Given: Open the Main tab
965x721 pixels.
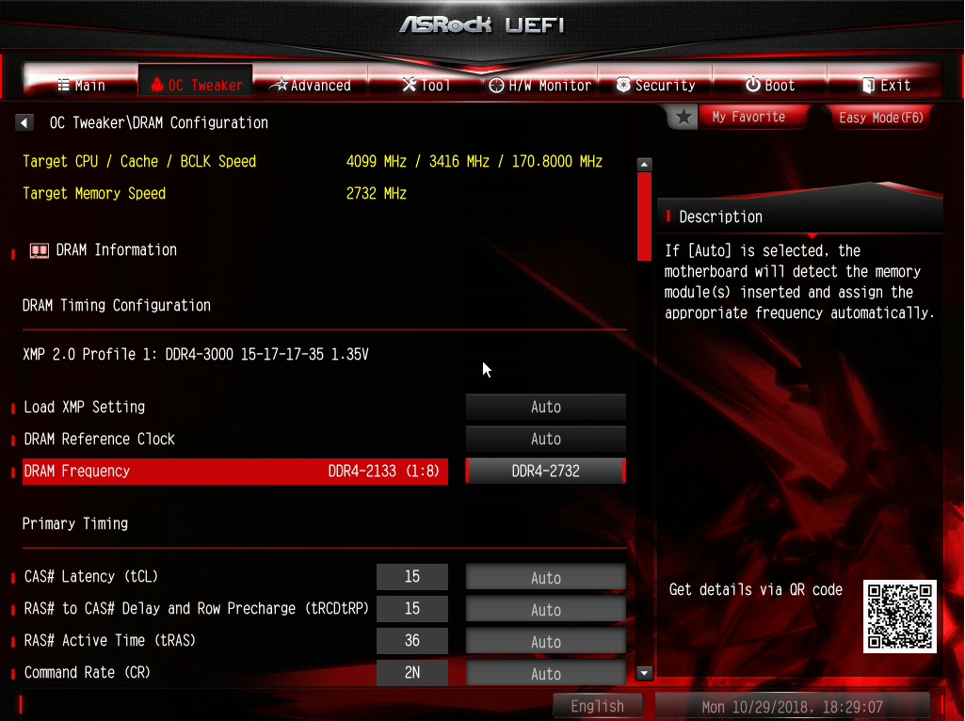Looking at the screenshot, I should tap(81, 85).
